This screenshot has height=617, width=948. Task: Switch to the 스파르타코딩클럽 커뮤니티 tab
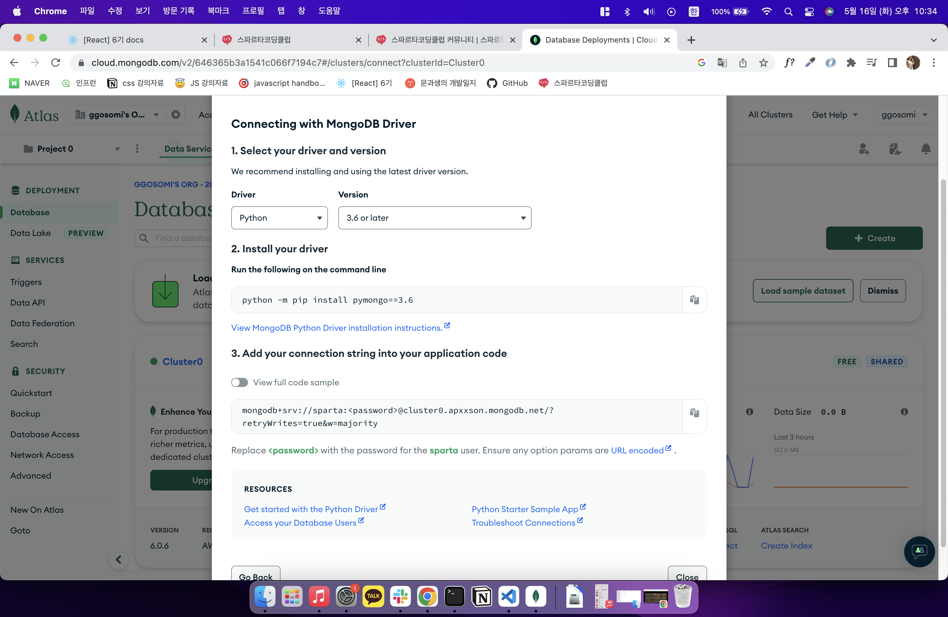(445, 39)
